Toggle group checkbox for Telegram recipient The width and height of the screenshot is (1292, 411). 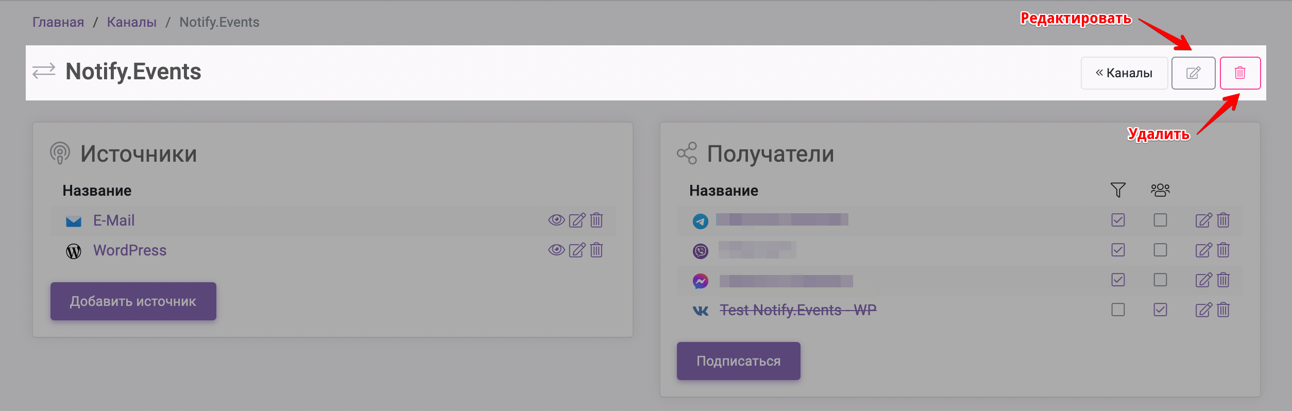(1160, 220)
